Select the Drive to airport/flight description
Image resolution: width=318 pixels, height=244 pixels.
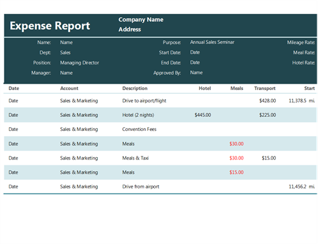(144, 101)
